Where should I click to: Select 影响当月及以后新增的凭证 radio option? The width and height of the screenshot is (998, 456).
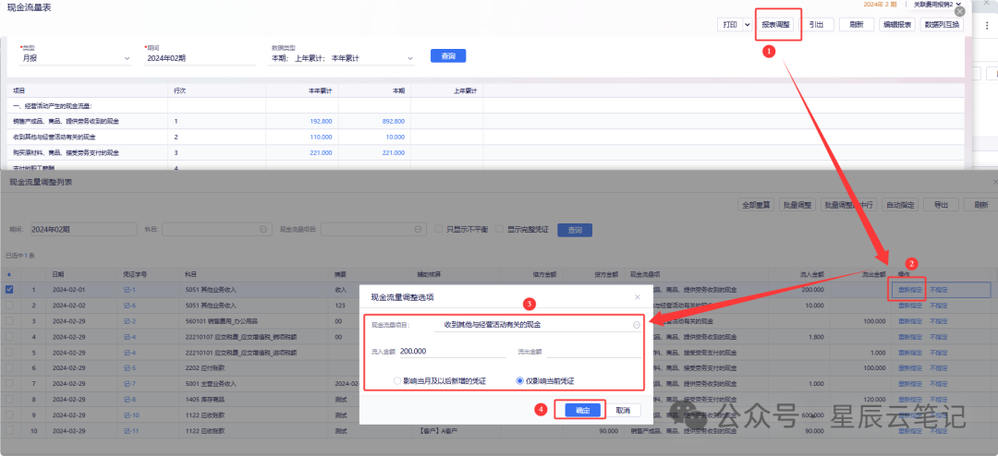point(397,380)
